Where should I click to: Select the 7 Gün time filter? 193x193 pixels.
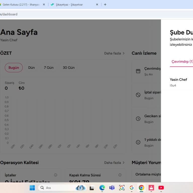(49, 68)
